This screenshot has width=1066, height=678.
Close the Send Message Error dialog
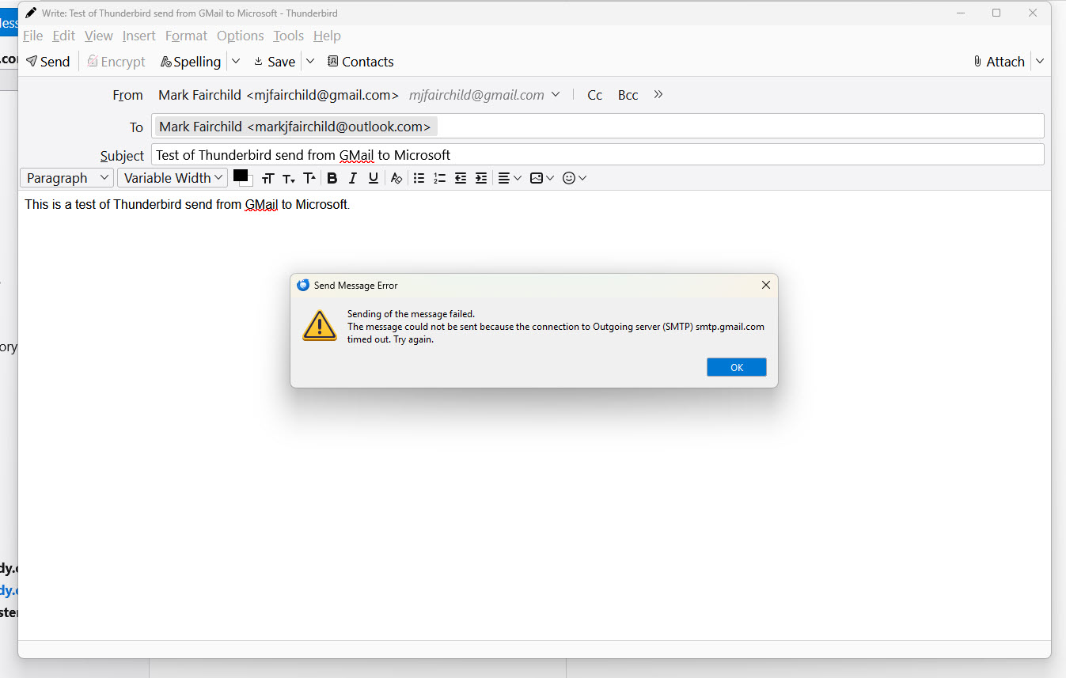click(x=765, y=285)
